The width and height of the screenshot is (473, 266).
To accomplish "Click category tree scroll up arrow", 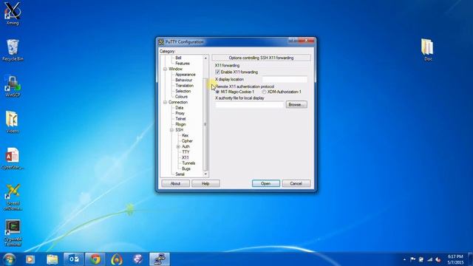I will (x=205, y=58).
